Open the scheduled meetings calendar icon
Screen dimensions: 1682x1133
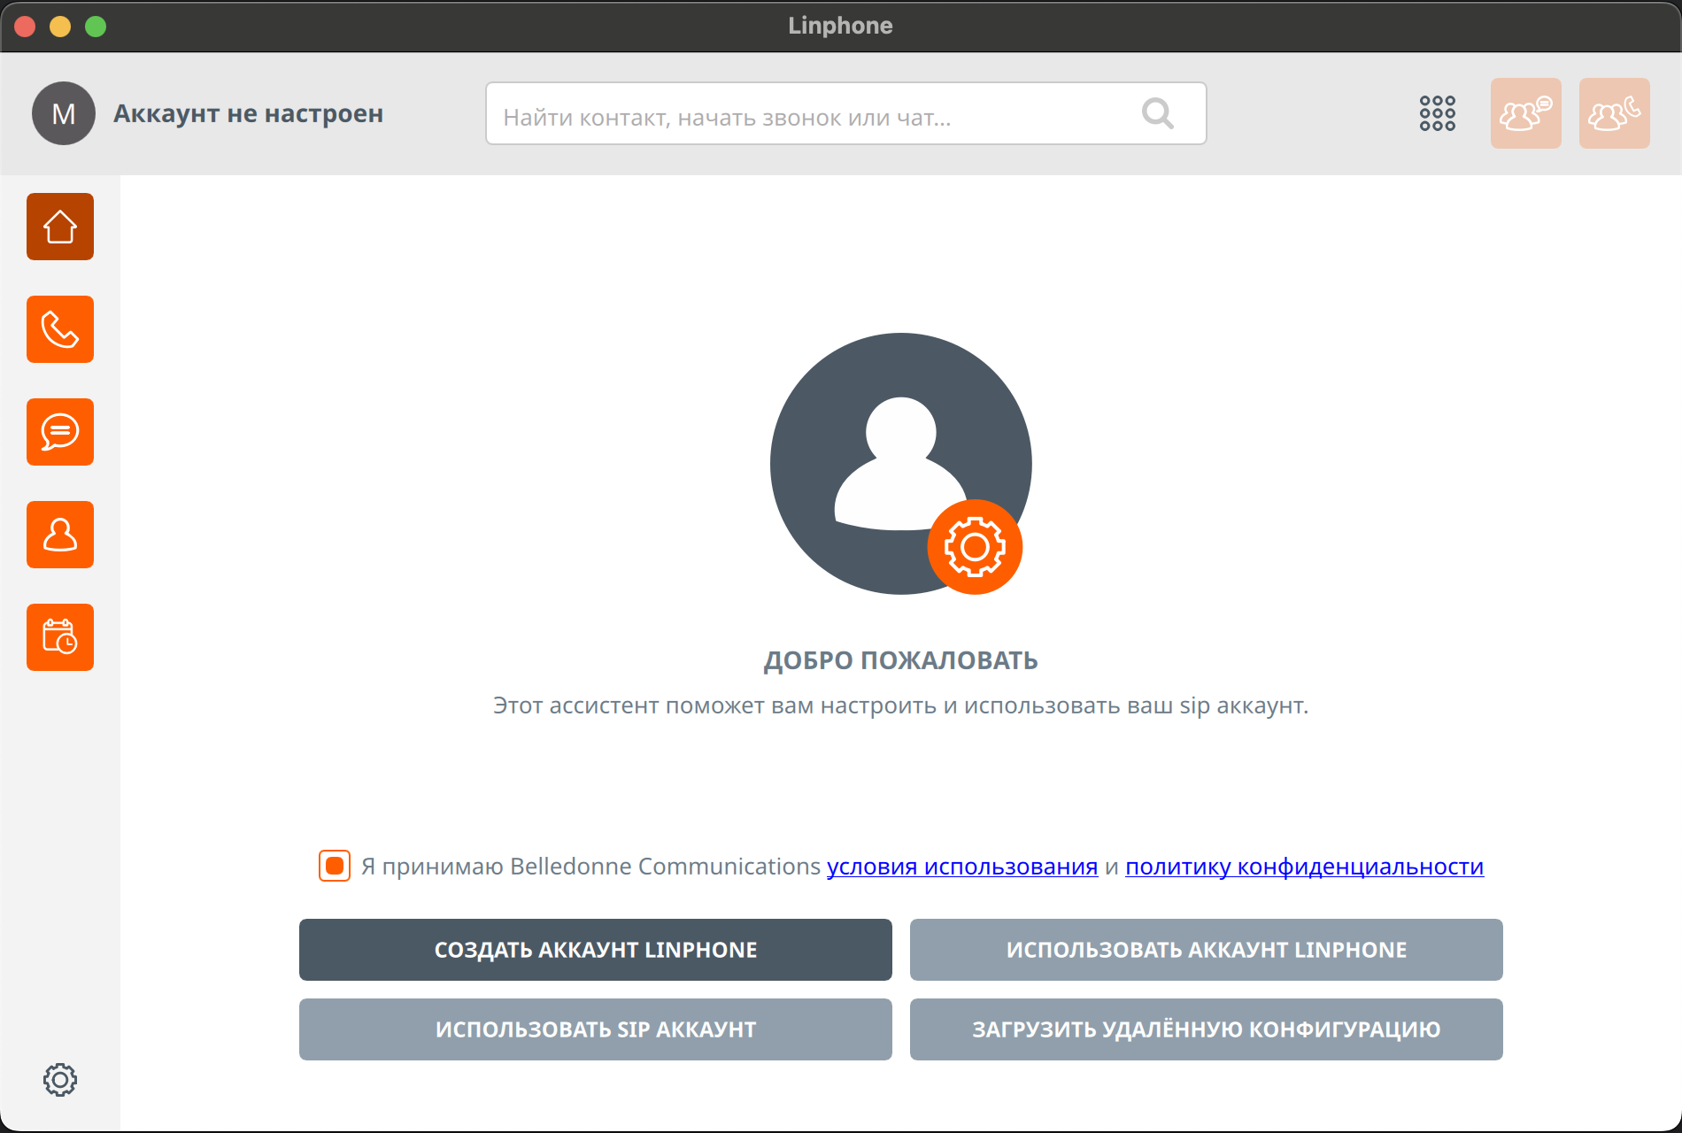point(60,637)
